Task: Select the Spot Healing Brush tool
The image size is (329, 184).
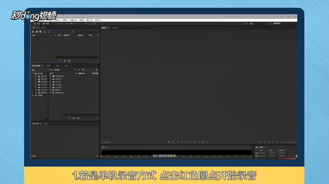Action: tap(95, 24)
